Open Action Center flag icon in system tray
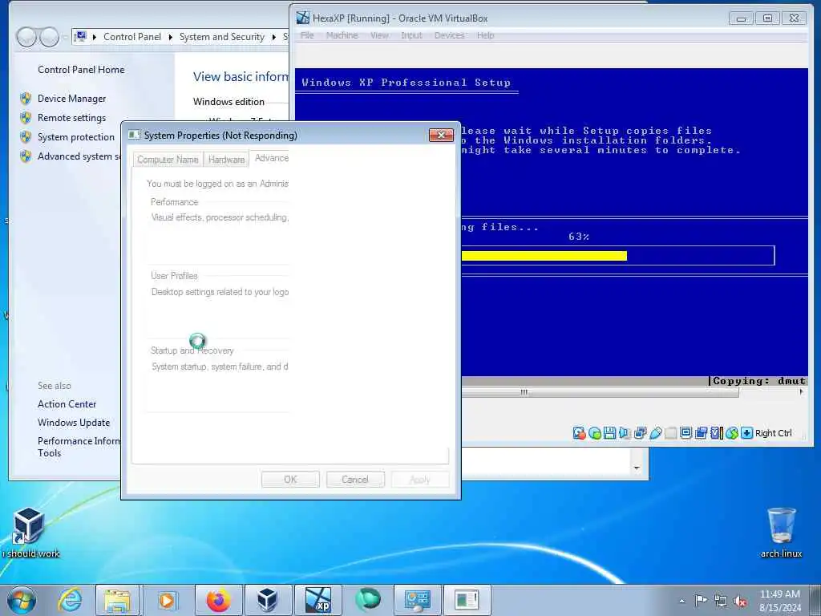The image size is (821, 616). point(701,601)
